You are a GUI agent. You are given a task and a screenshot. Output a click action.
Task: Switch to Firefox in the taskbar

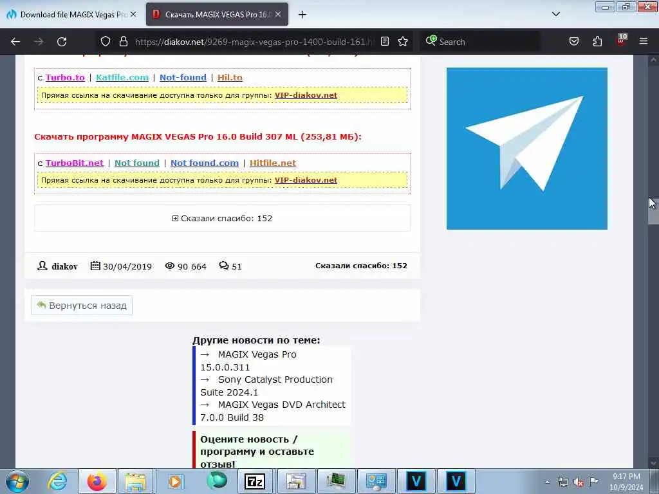pyautogui.click(x=97, y=481)
